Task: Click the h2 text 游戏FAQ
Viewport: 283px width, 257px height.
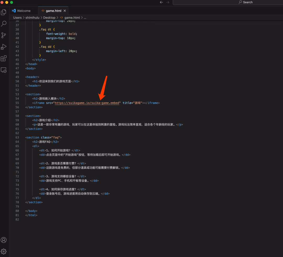Action: coord(45,142)
